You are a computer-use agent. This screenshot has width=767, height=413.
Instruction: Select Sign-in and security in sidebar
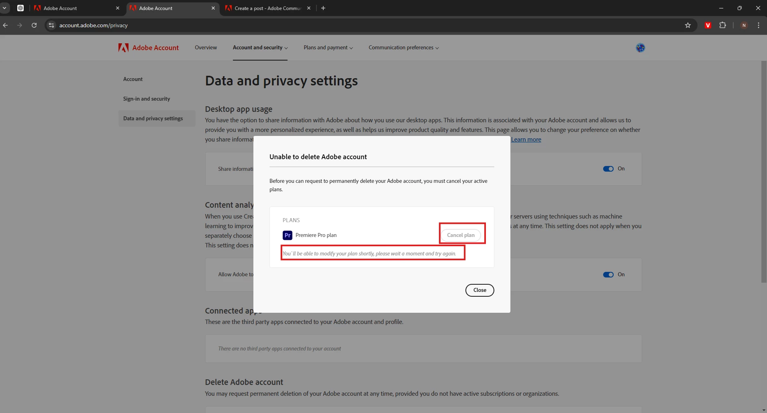[x=147, y=99]
